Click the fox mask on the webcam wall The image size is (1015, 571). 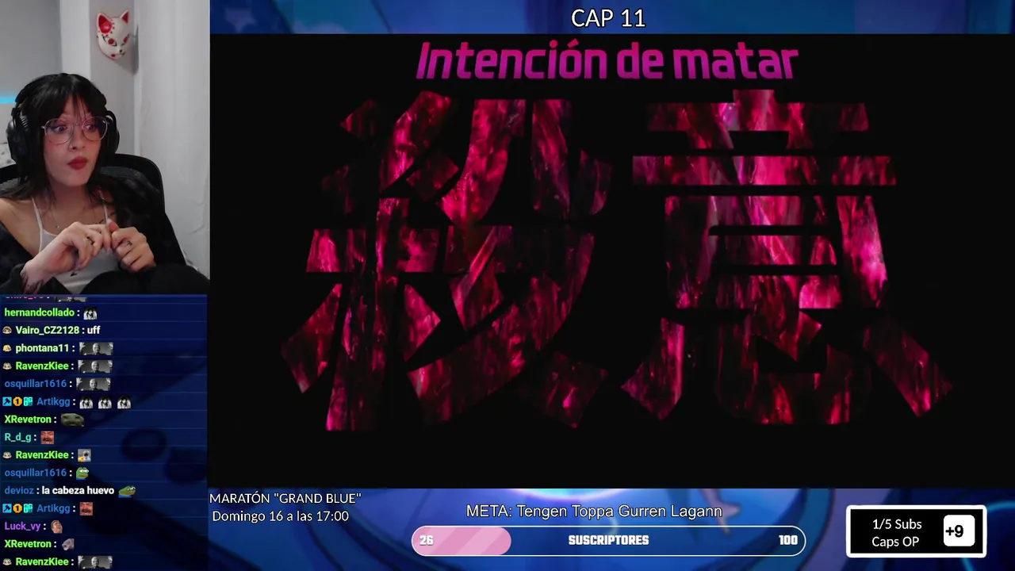pos(113,34)
